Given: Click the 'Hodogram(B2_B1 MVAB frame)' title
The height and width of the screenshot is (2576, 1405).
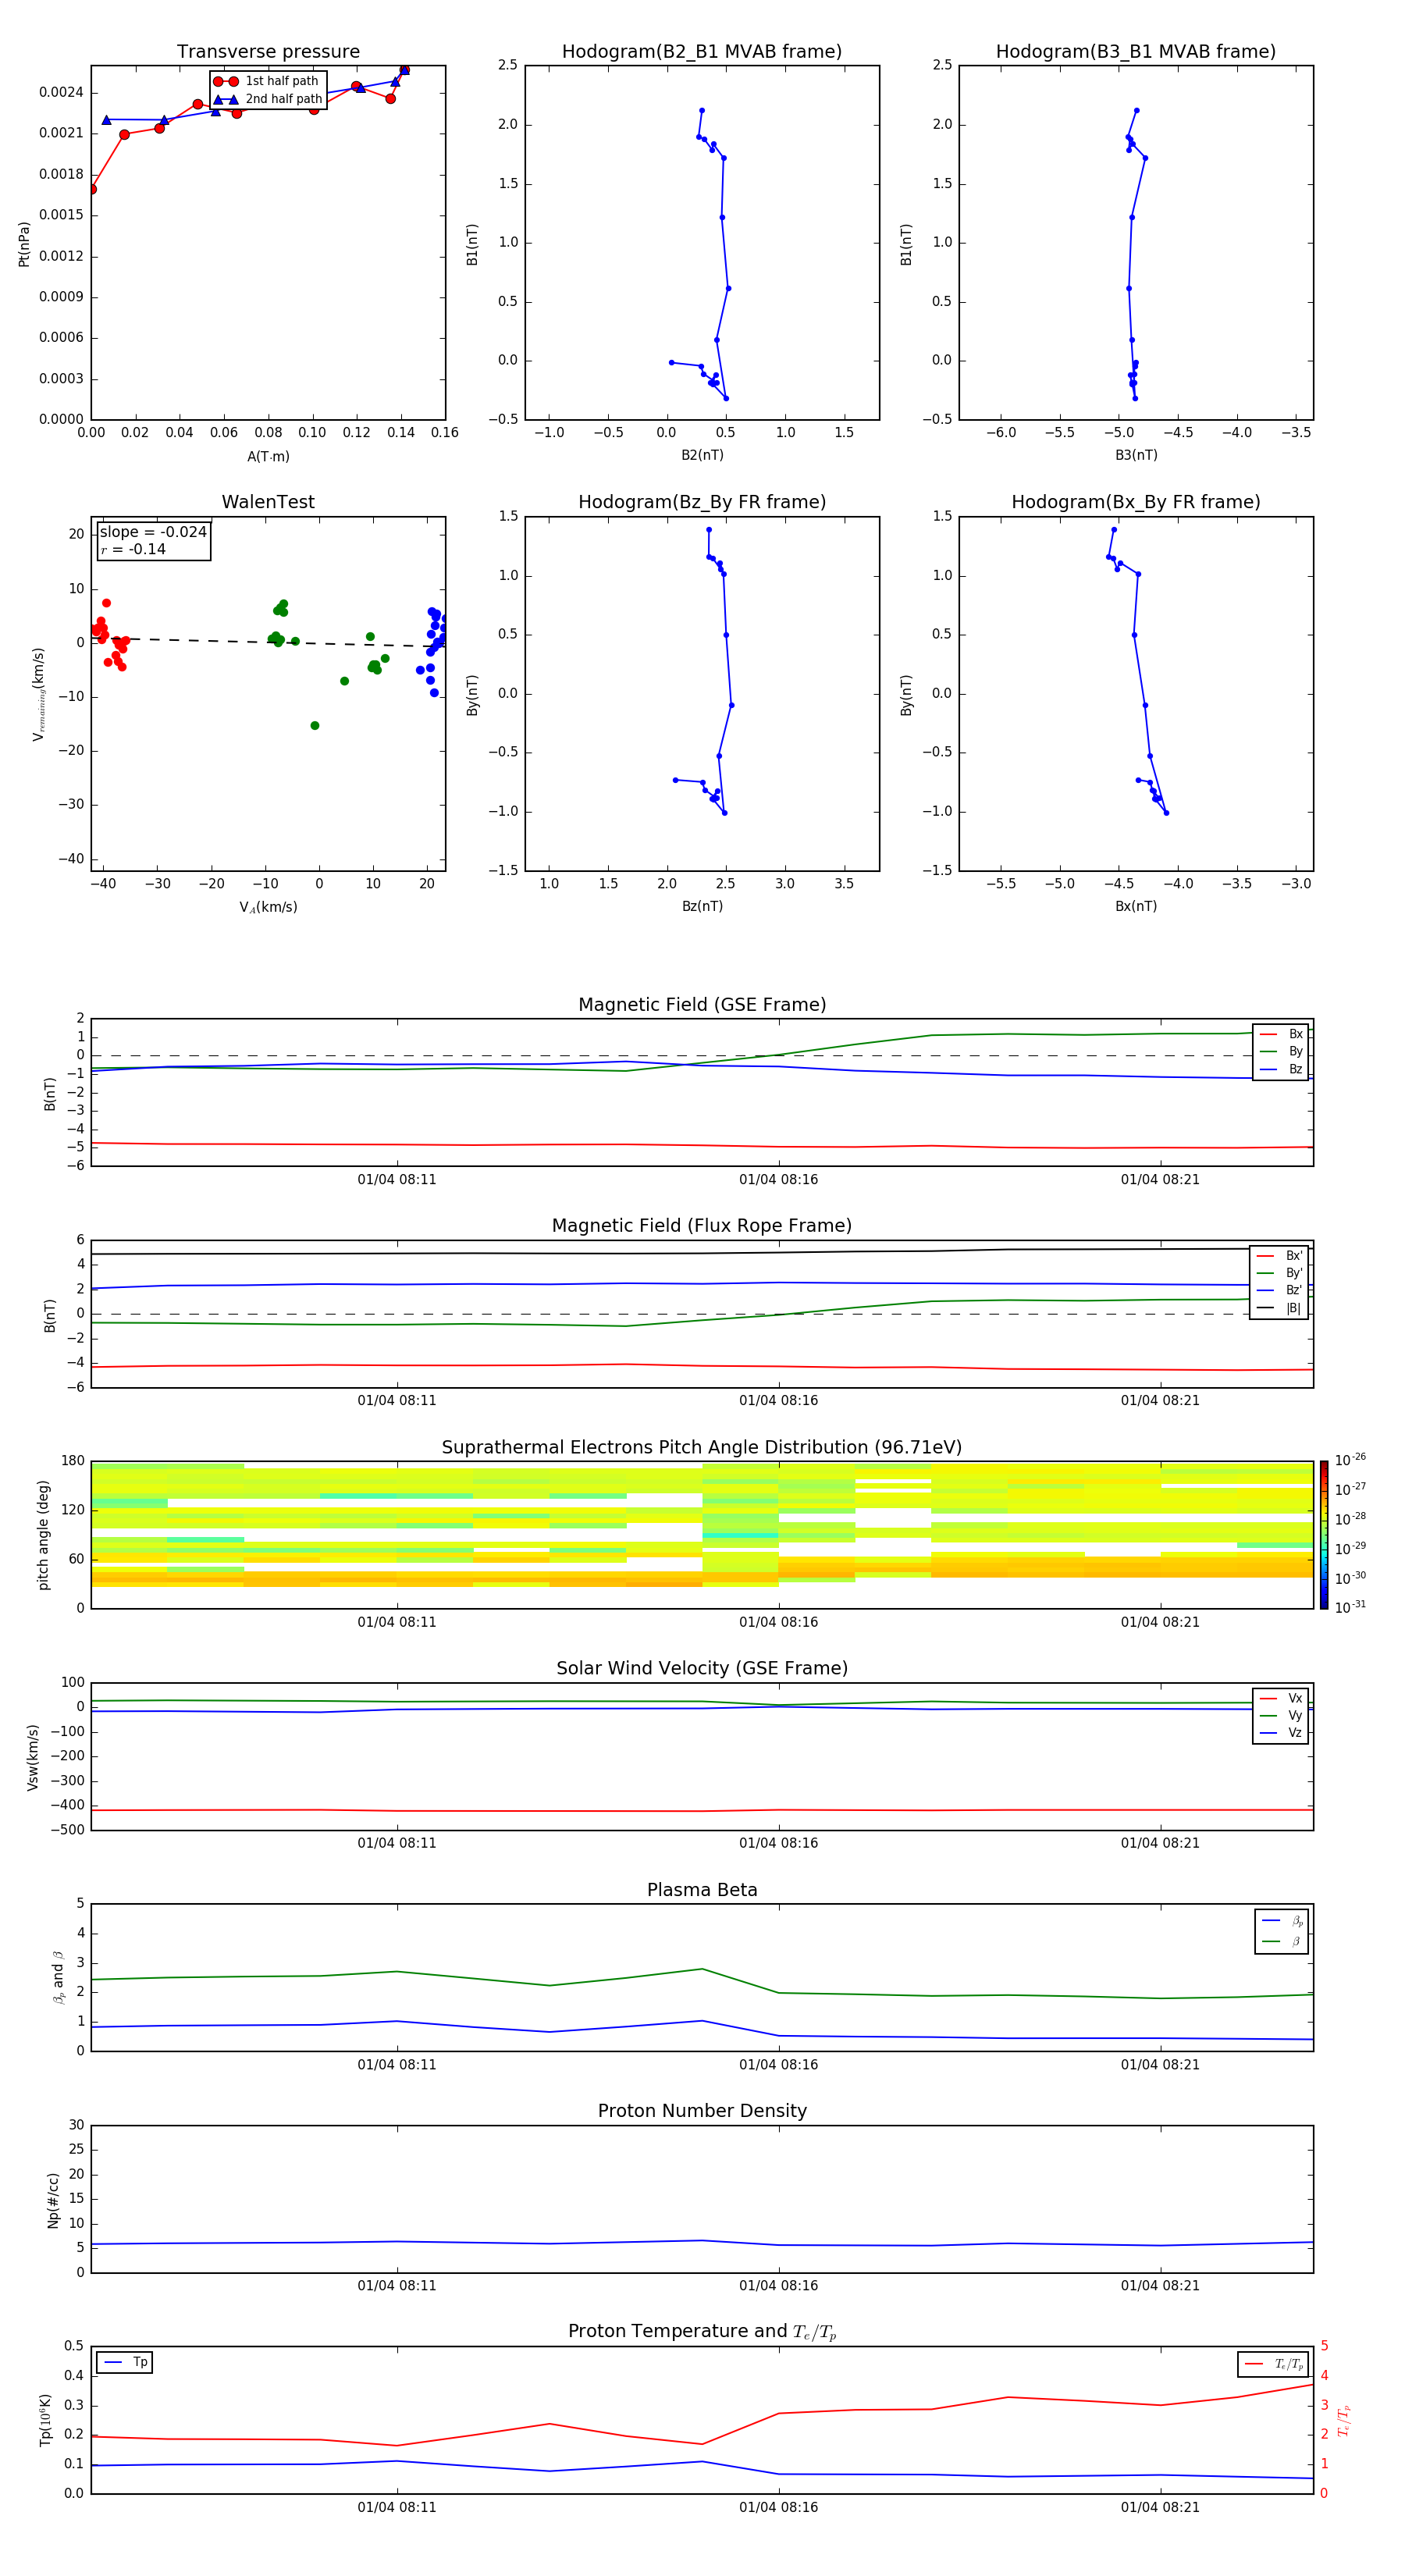Looking at the screenshot, I should click(x=702, y=52).
